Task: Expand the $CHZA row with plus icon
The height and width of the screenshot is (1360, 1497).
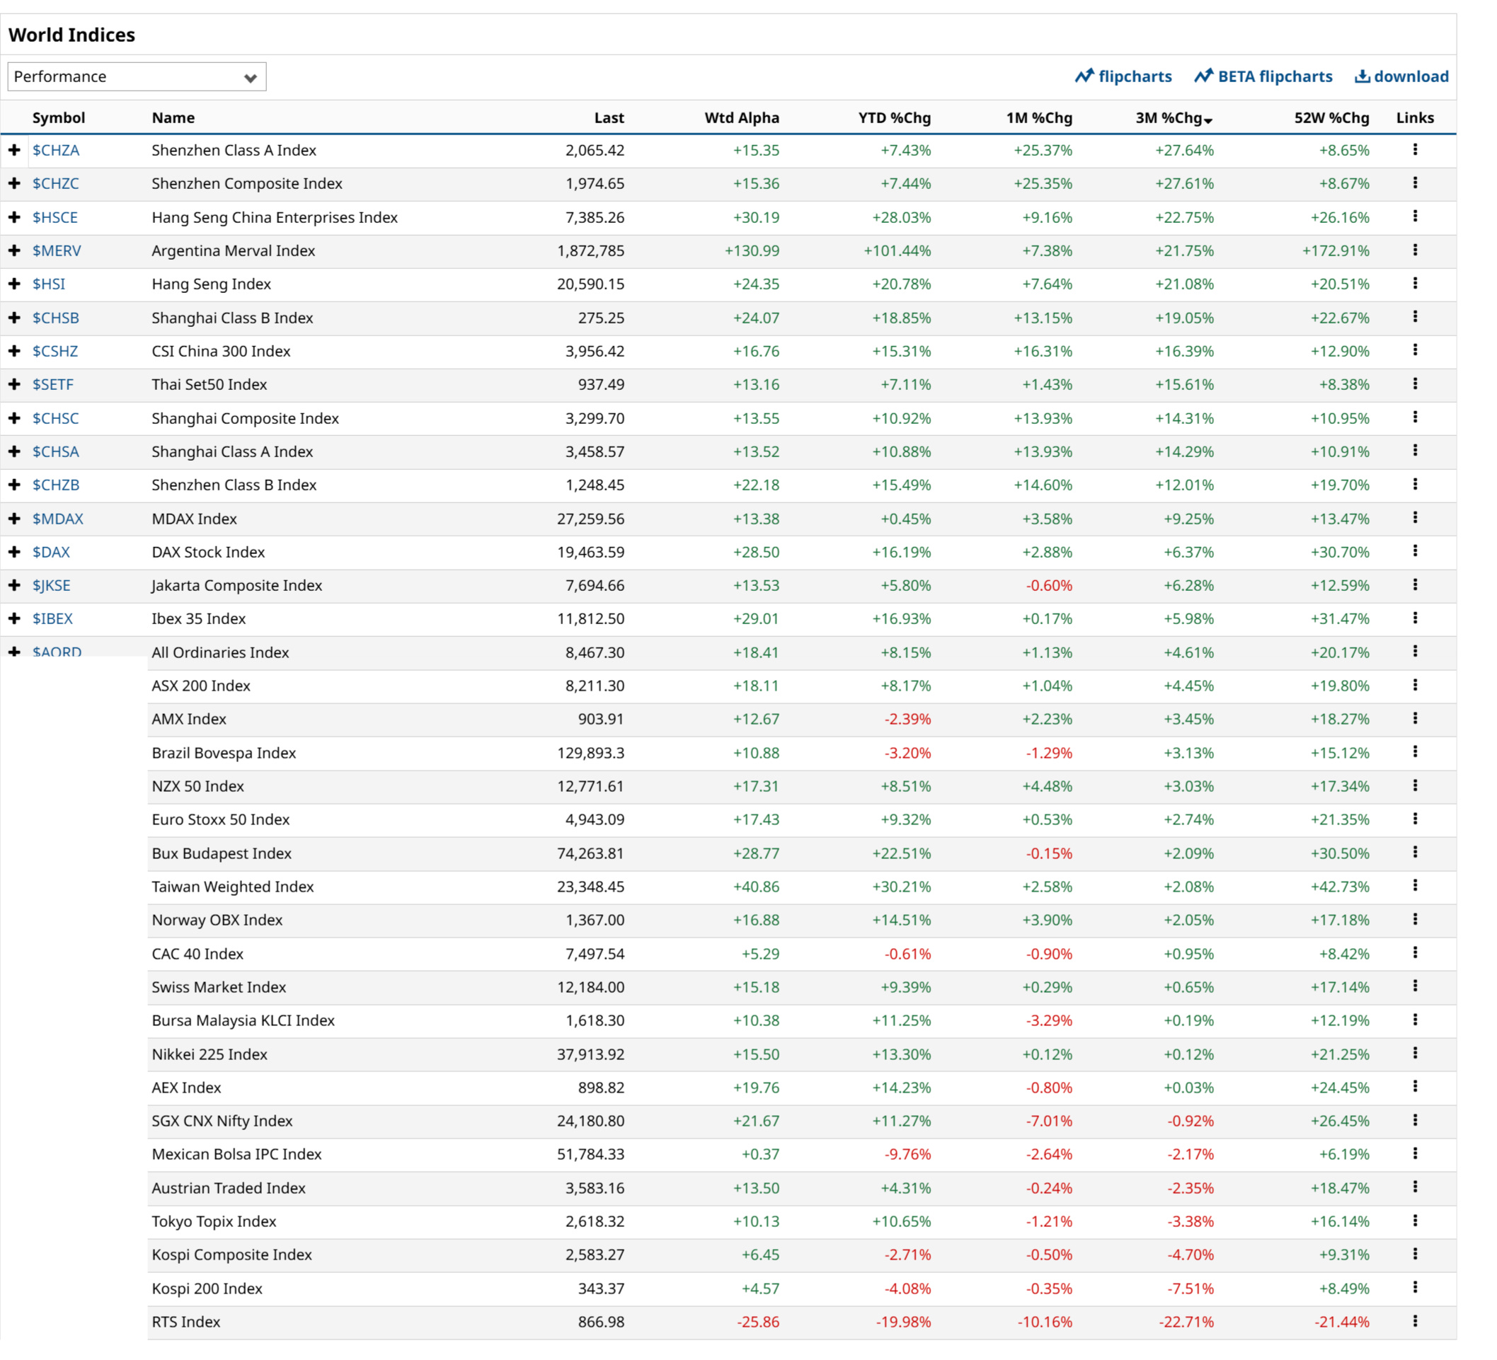Action: (x=14, y=150)
